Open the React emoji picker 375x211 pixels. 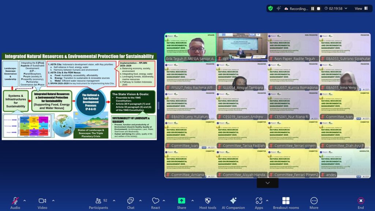click(x=156, y=201)
